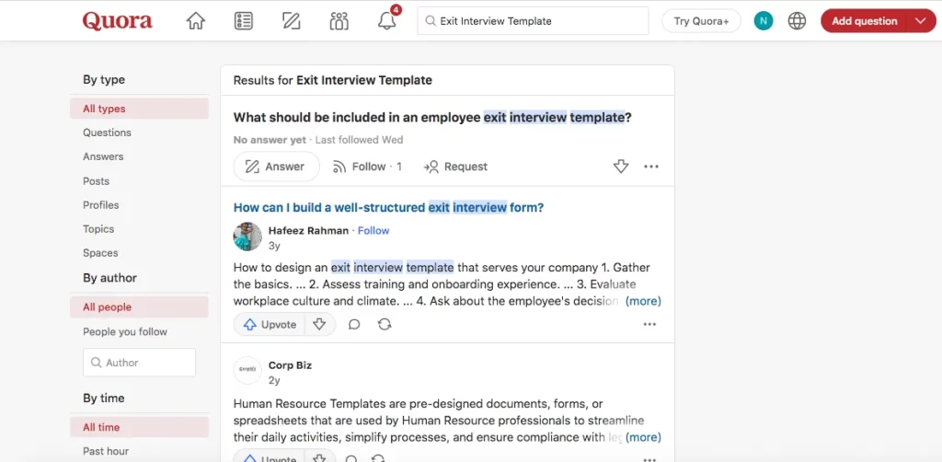Open Corp Biz profile name

(x=290, y=365)
